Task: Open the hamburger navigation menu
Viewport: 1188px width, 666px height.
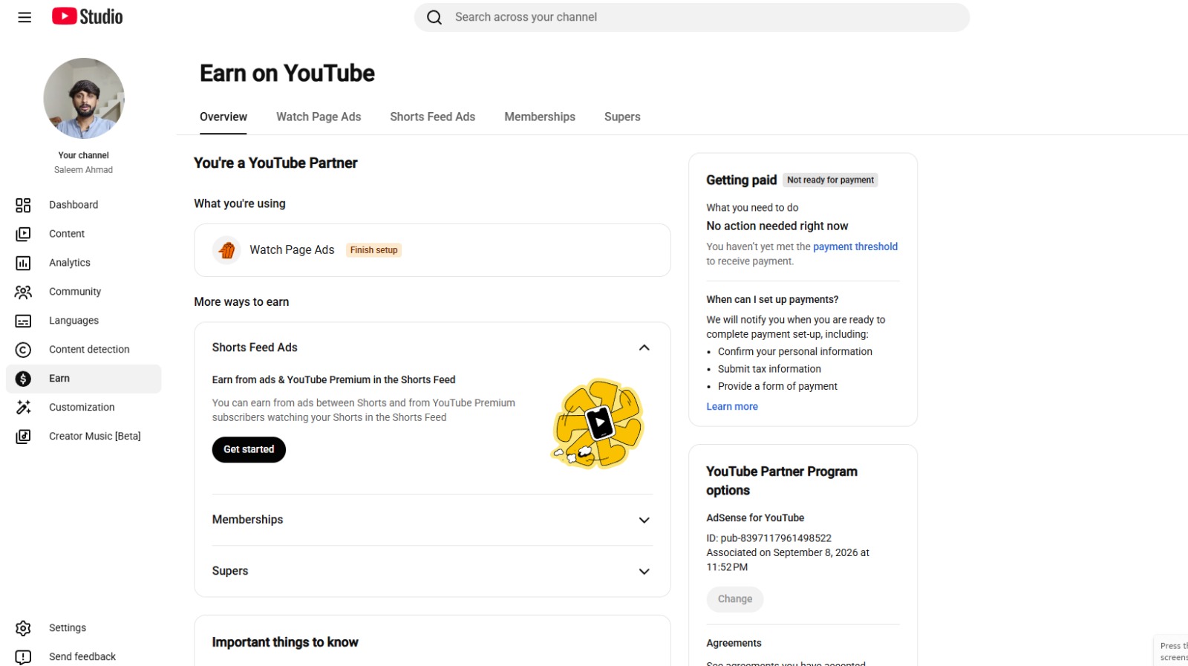Action: pos(25,17)
